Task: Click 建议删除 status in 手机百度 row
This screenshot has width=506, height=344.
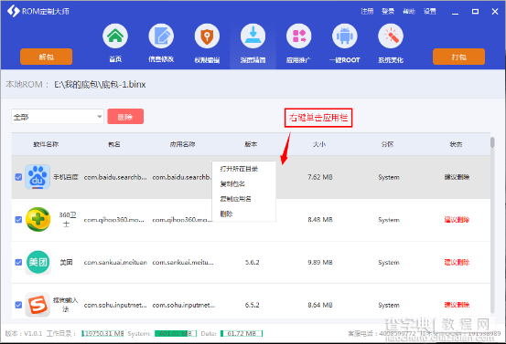Action: click(x=457, y=177)
